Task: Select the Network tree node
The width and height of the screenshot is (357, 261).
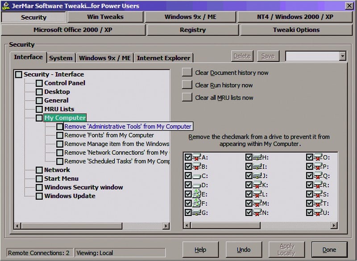Action: tap(57, 170)
